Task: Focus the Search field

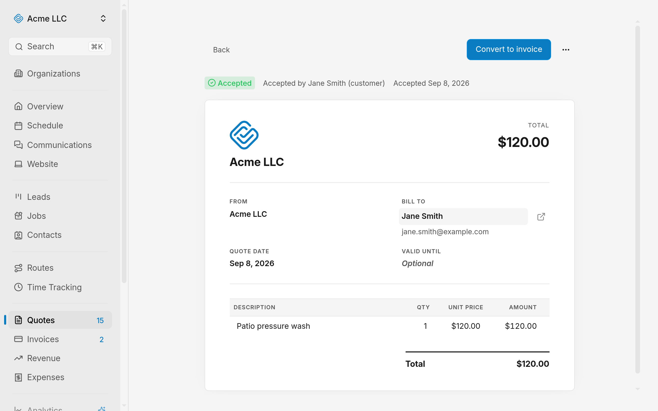Action: click(60, 46)
